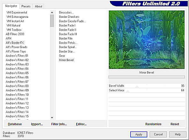
Task: Open Andrew's Filters 11
Action: (x=17, y=99)
